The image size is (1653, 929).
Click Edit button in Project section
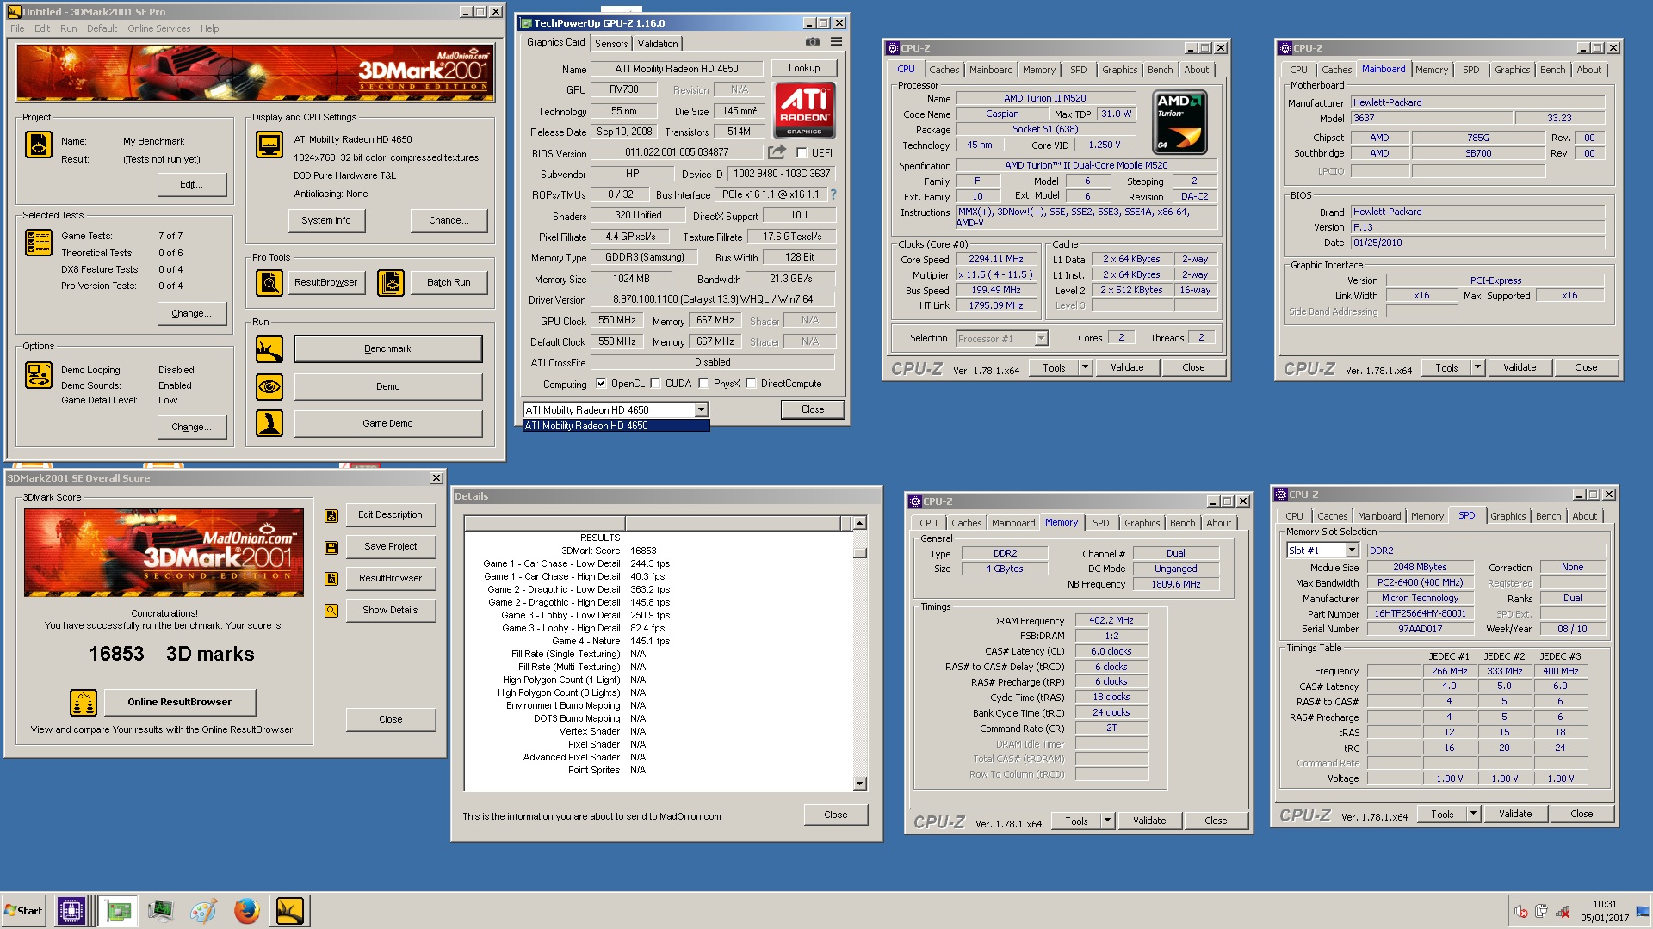click(192, 185)
